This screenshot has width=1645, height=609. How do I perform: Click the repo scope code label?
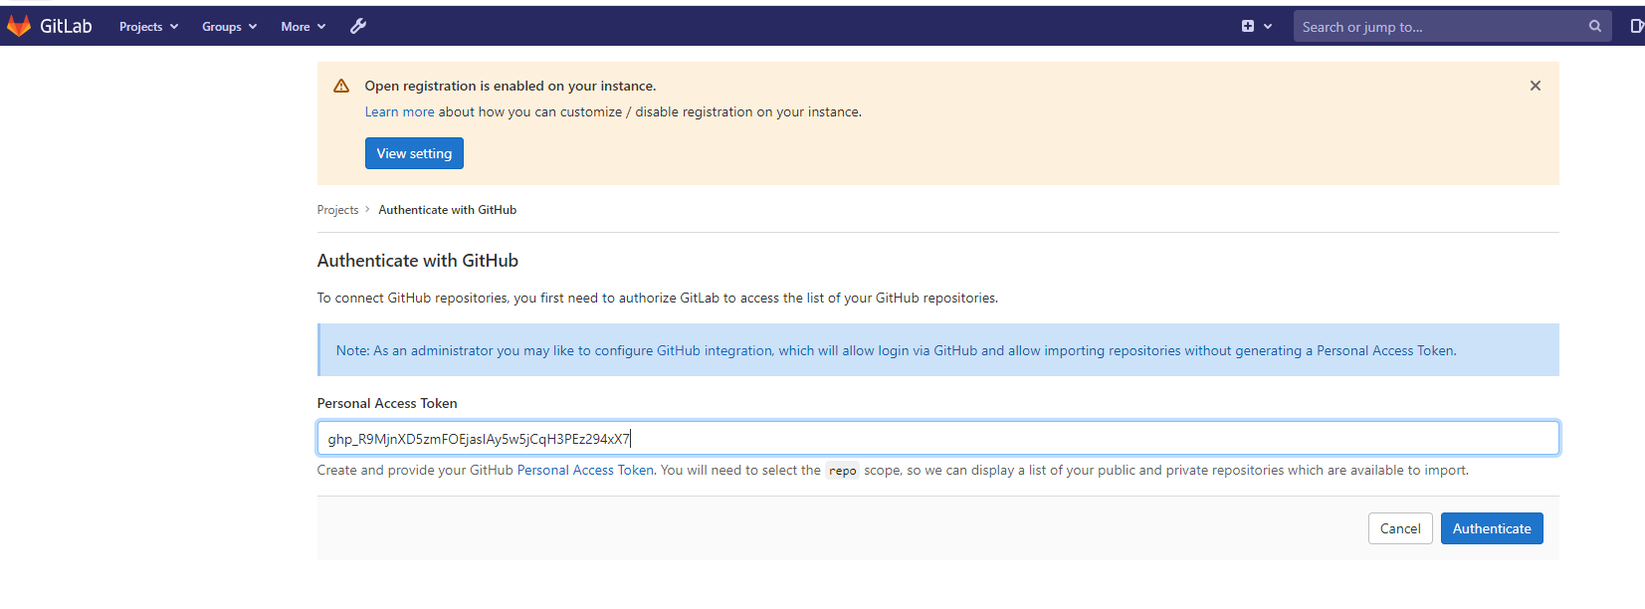843,471
